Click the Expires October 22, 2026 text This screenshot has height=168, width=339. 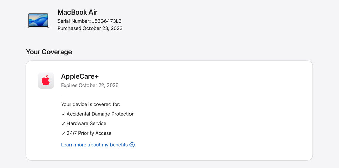89,85
